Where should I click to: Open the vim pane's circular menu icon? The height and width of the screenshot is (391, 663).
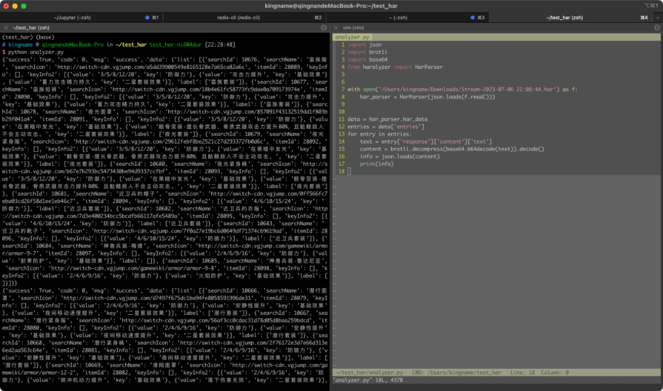(657, 28)
